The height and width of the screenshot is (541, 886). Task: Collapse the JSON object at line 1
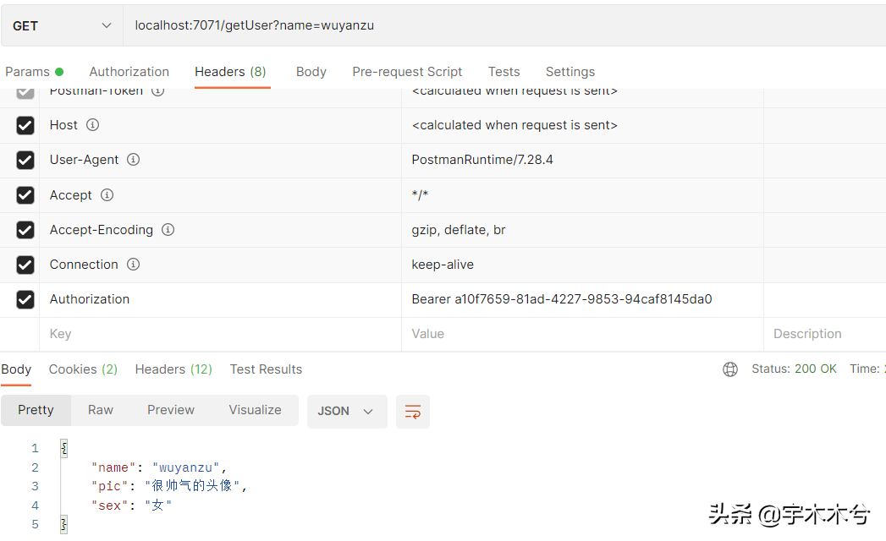coord(63,448)
